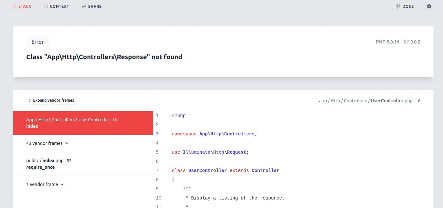Click the up-down arrows icon before Expand vendor frames
This screenshot has width=443, height=208.
(30, 100)
